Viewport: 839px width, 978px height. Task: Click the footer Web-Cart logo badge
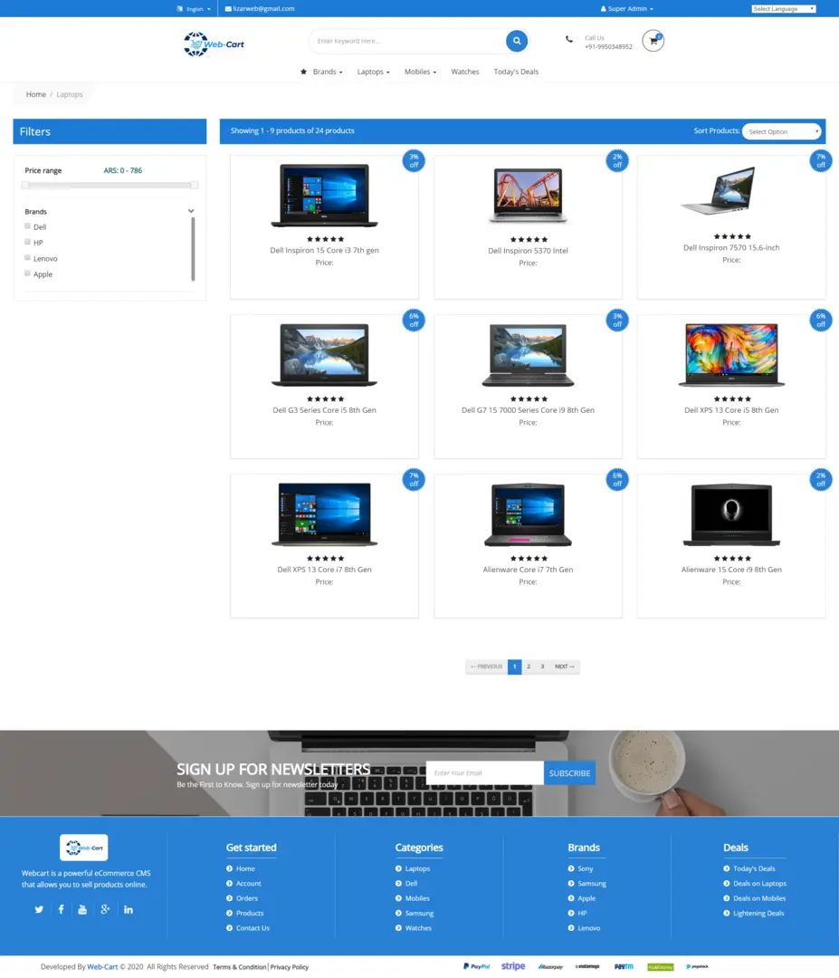(83, 848)
